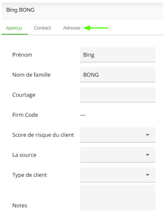Open the La source dropdown
The image size is (166, 216).
click(117, 155)
